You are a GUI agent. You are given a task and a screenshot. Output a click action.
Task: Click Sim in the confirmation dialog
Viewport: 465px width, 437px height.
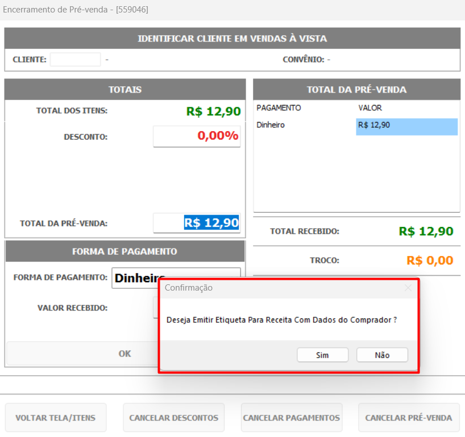click(x=322, y=355)
